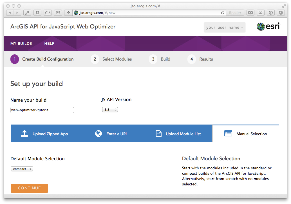Expand the compact default module dropdown
This screenshot has width=291, height=204.
pyautogui.click(x=22, y=169)
